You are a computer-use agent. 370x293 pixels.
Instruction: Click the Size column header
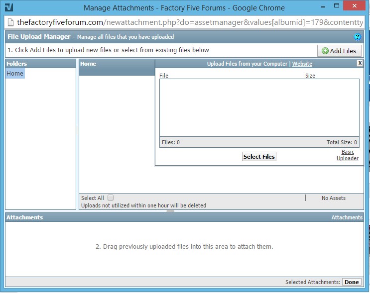point(310,76)
